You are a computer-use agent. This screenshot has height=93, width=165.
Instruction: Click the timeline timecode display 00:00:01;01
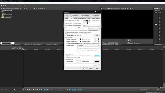click(x=16, y=48)
